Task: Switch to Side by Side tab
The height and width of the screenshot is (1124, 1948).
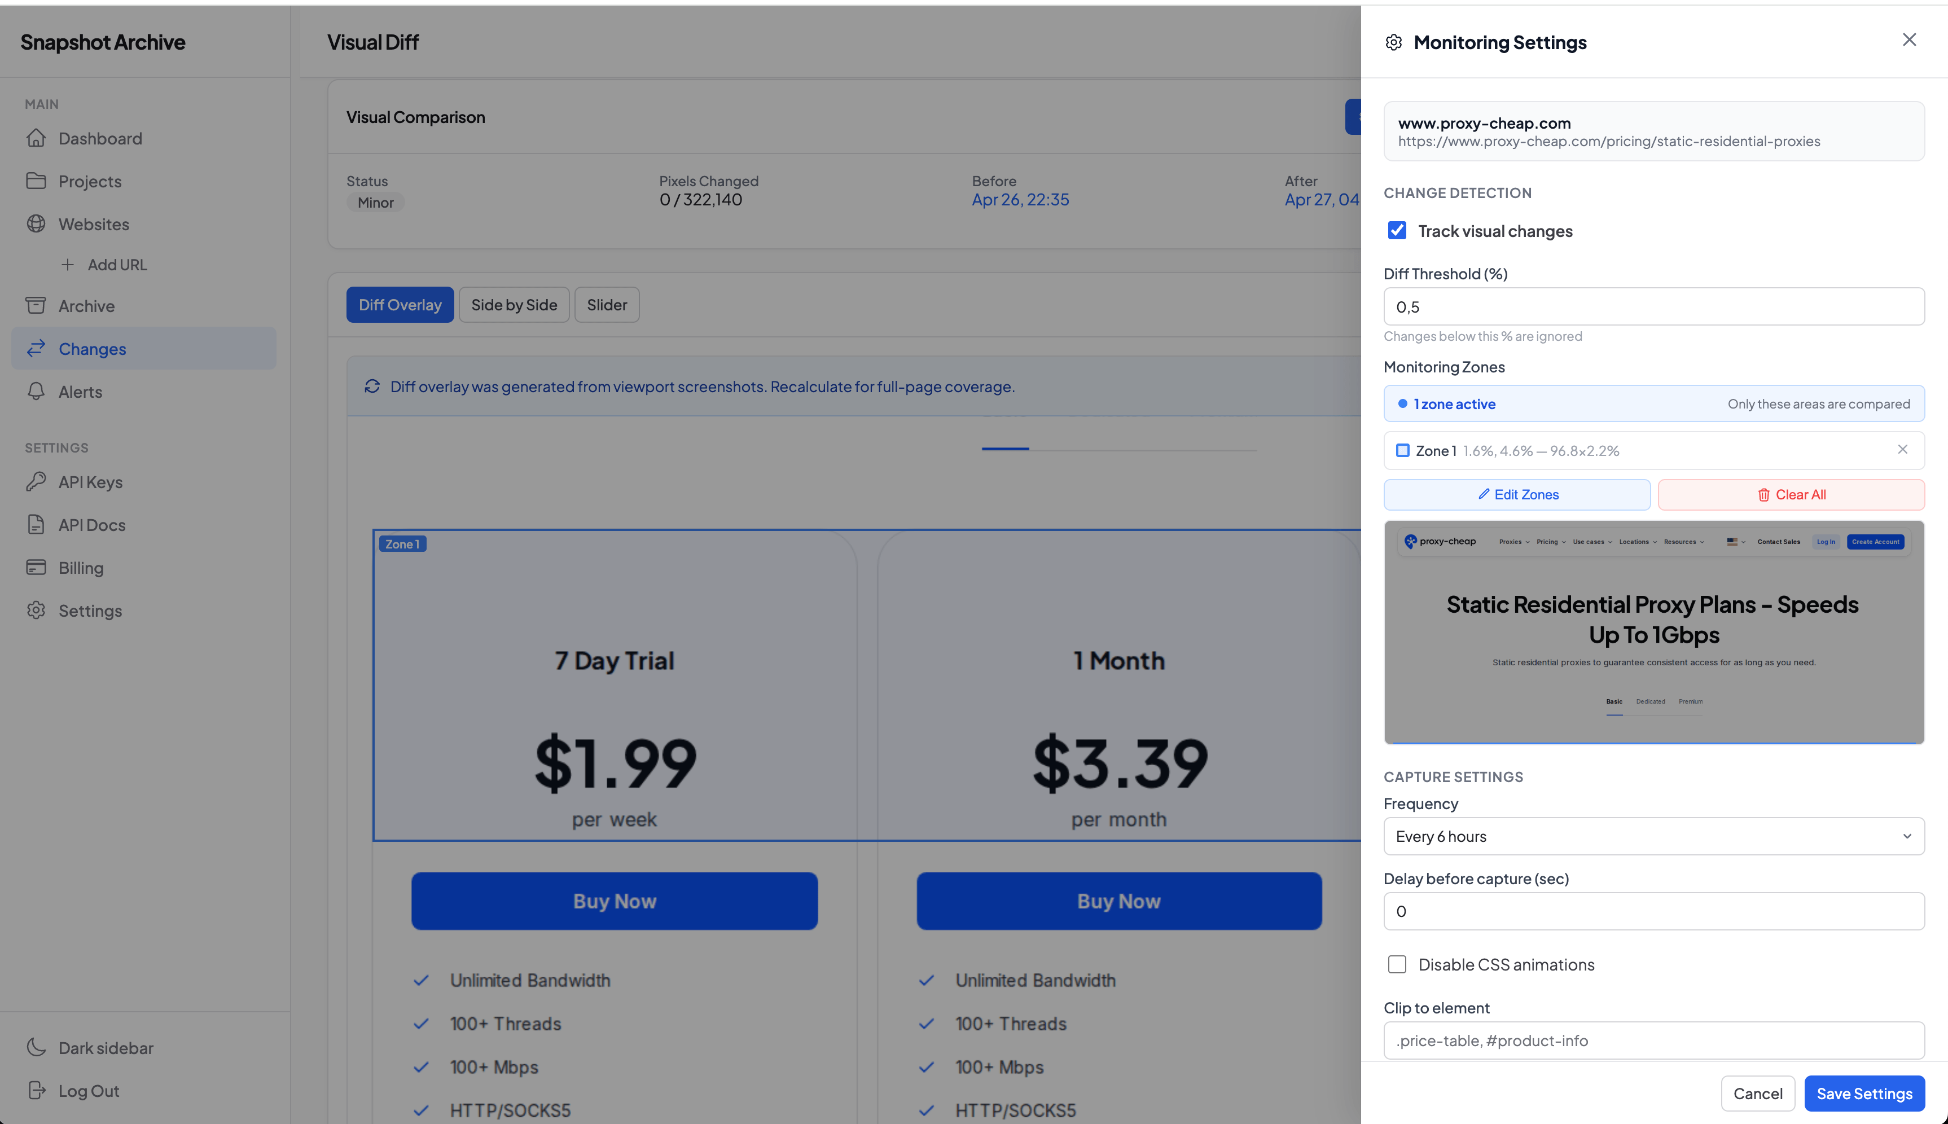Action: (514, 305)
